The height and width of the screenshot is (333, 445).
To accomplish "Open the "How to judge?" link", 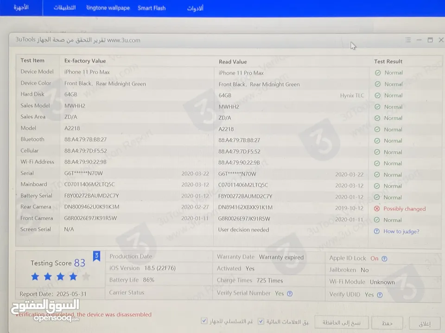I will coord(401,231).
